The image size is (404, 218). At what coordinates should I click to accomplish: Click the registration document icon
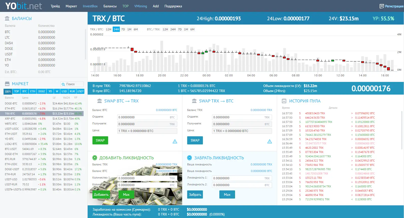[382, 6]
